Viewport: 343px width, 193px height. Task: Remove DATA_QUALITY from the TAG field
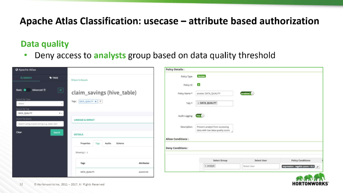[x=198, y=103]
